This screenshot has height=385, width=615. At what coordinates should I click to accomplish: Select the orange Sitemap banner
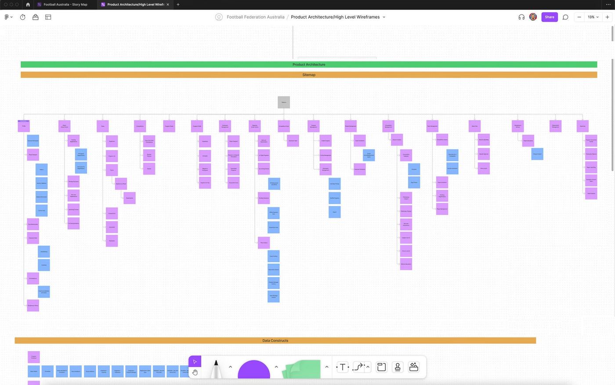click(309, 75)
